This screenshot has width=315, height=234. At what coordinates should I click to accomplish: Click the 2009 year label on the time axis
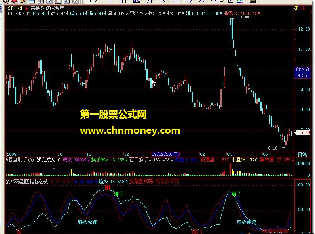11,154
